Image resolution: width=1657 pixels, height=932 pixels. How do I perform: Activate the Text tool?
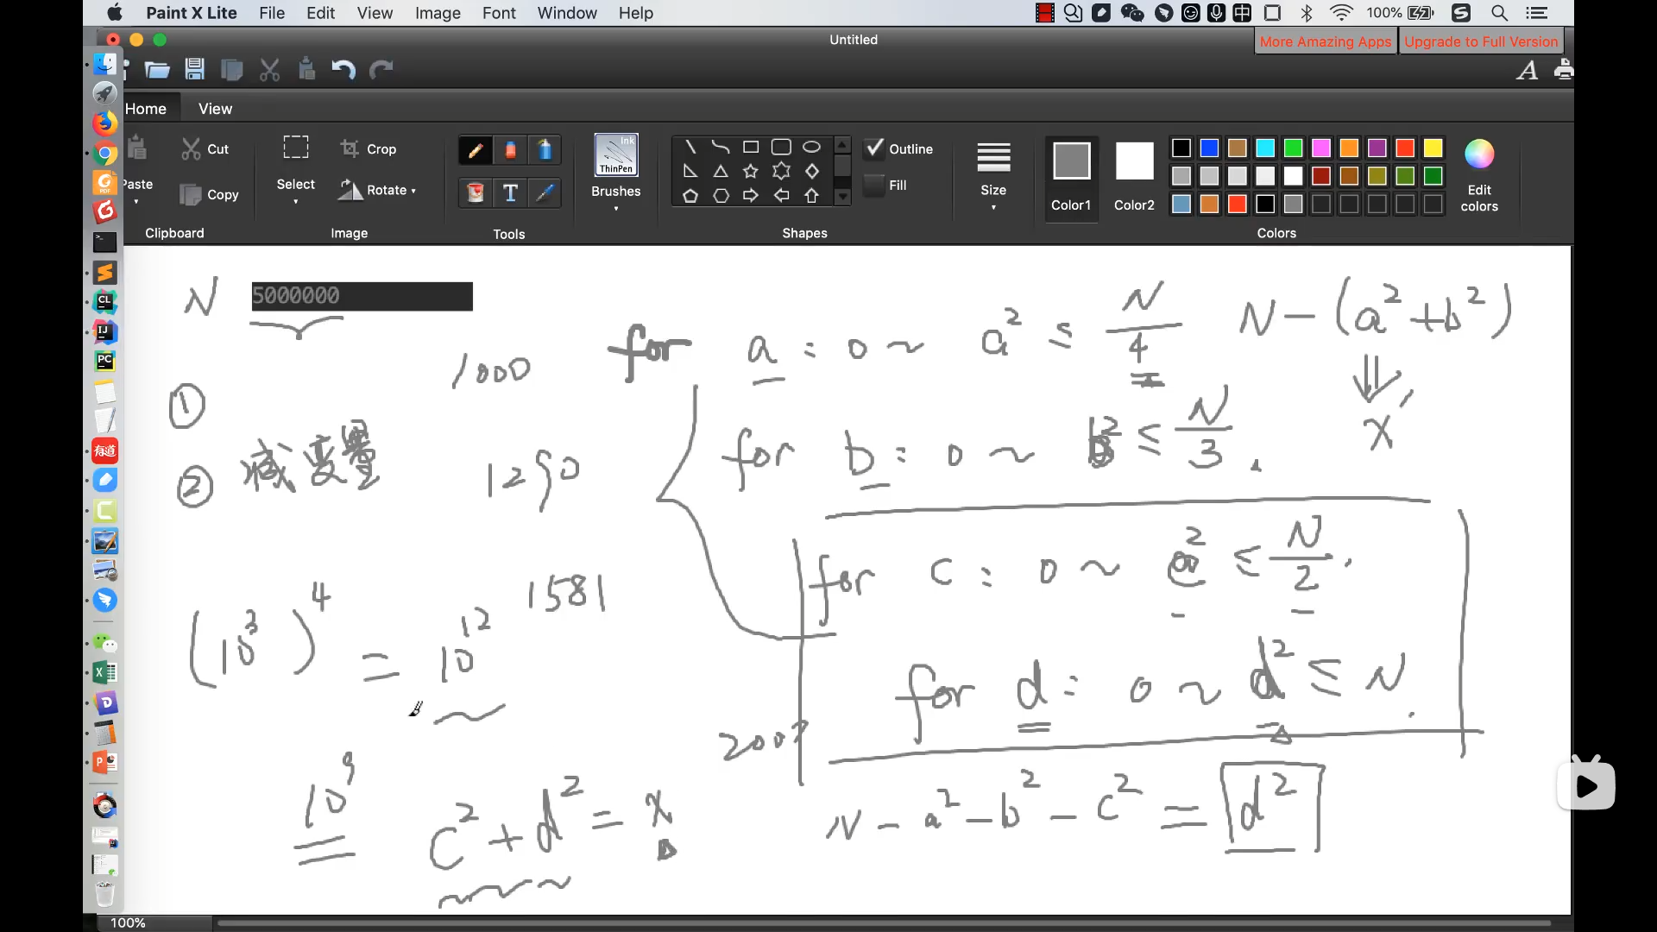(510, 192)
